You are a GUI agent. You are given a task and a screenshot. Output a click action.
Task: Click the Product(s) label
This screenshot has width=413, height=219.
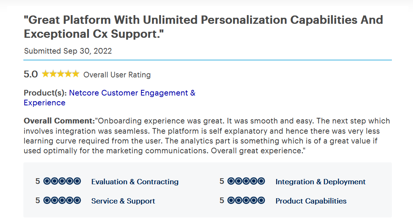pos(45,93)
